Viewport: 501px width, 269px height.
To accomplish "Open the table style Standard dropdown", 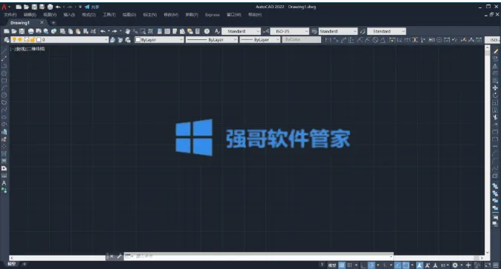I will (338, 31).
